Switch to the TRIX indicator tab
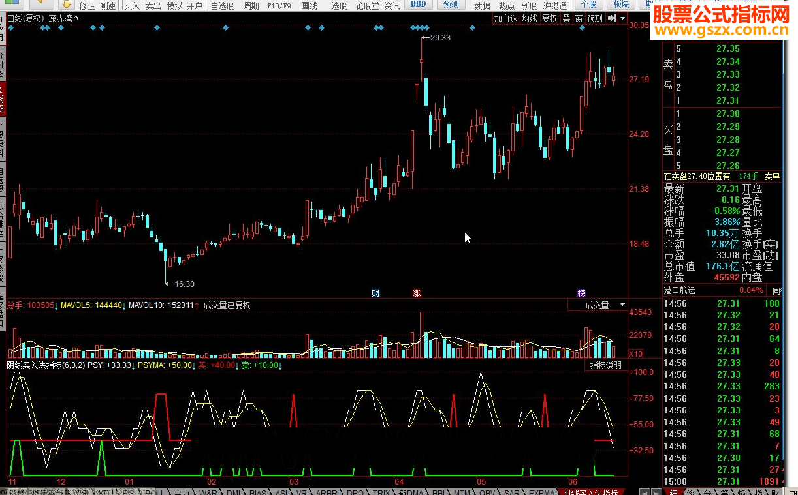 (x=381, y=492)
